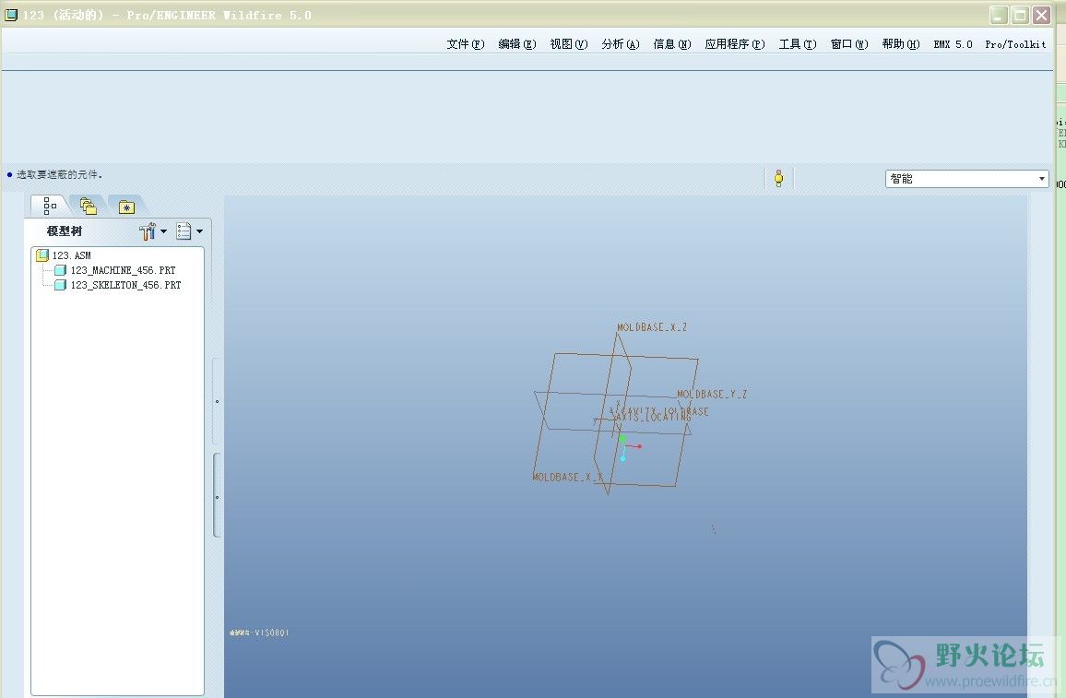The width and height of the screenshot is (1066, 698).
Task: Open the 工具(T) menu
Action: 798,44
